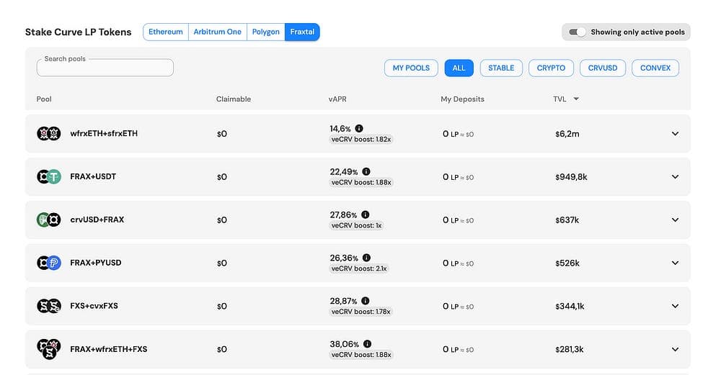Filter pools by STABLE
Screen dimensions: 721x375
point(501,68)
